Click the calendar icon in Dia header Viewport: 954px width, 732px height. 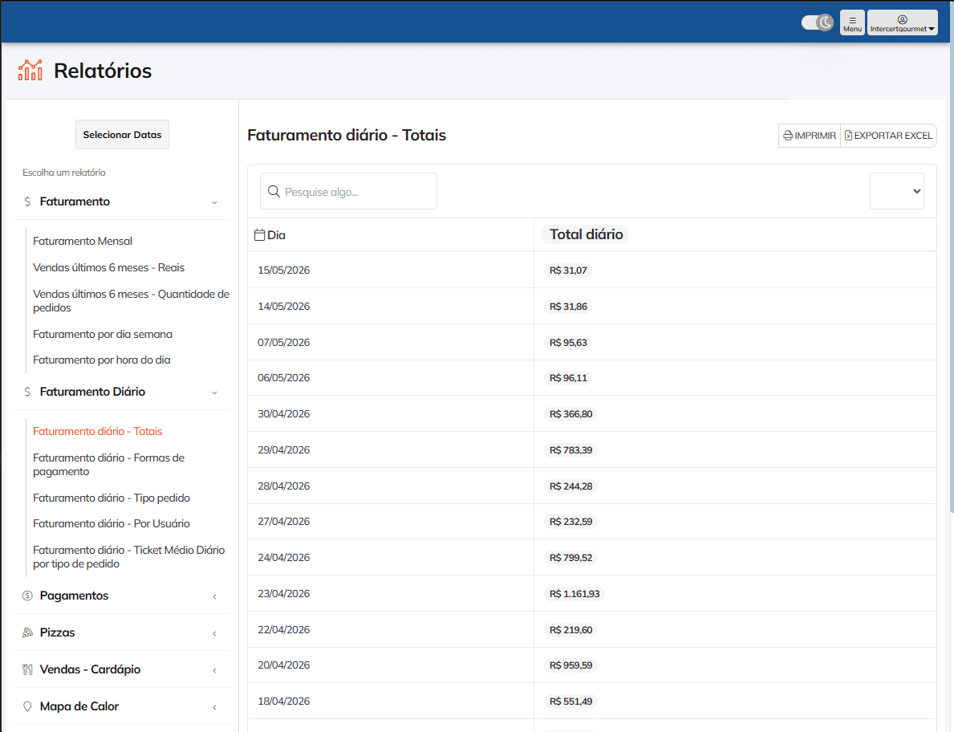[x=259, y=235]
